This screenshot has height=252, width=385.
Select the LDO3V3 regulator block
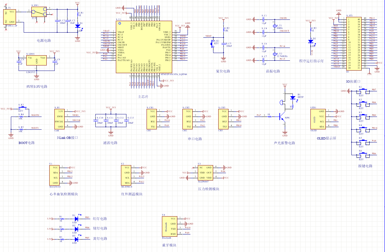point(37,60)
